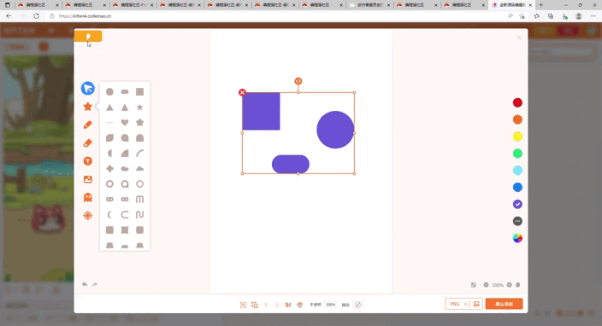Choose the green color swatch

click(517, 154)
